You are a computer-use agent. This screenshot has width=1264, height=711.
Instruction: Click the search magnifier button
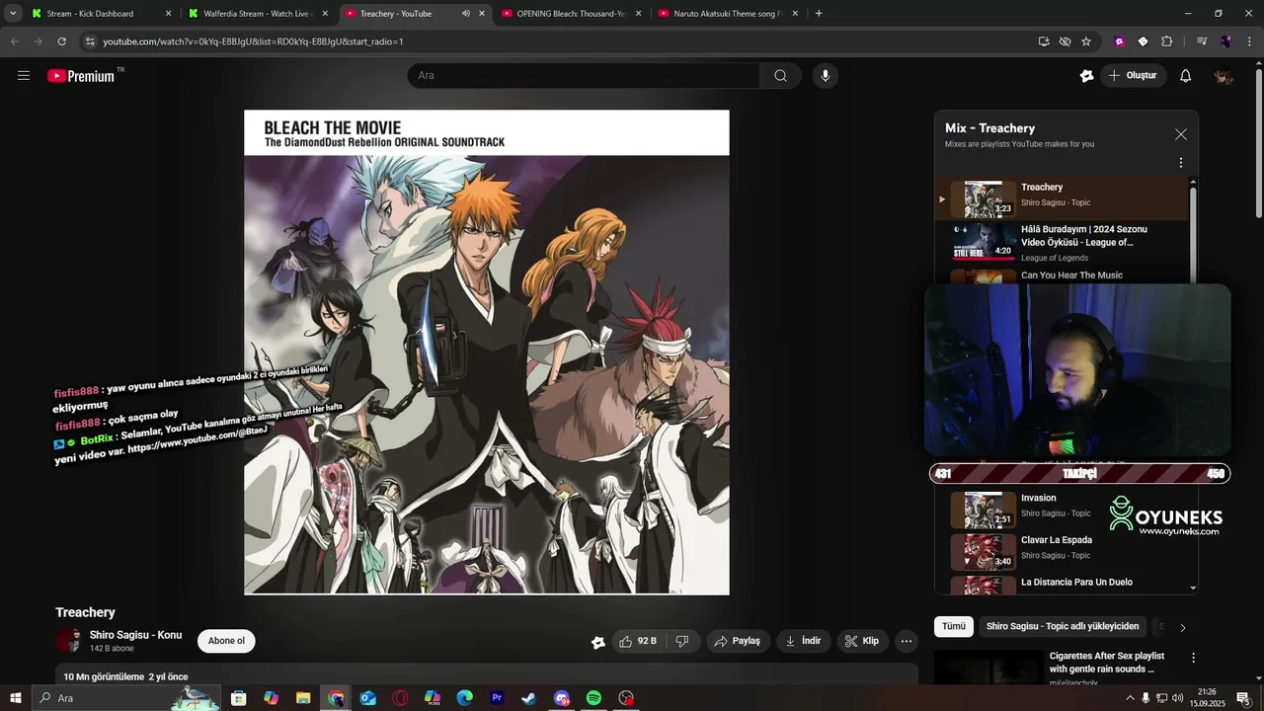780,76
